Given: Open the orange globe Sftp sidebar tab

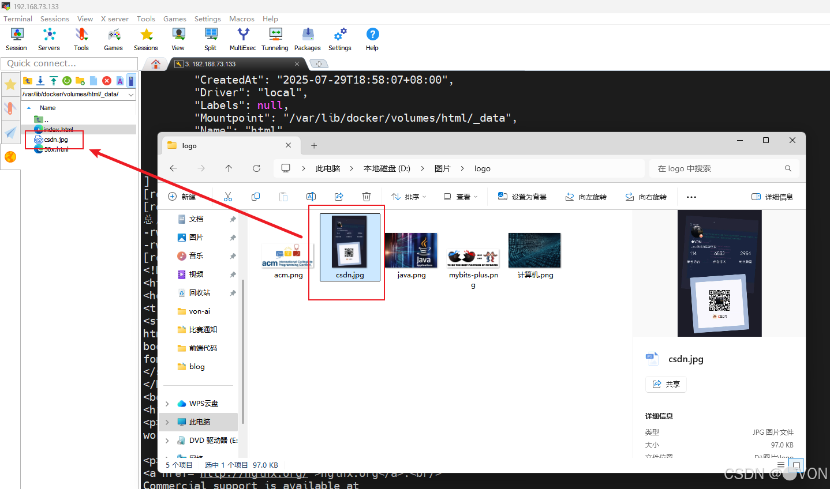Looking at the screenshot, I should 10,157.
